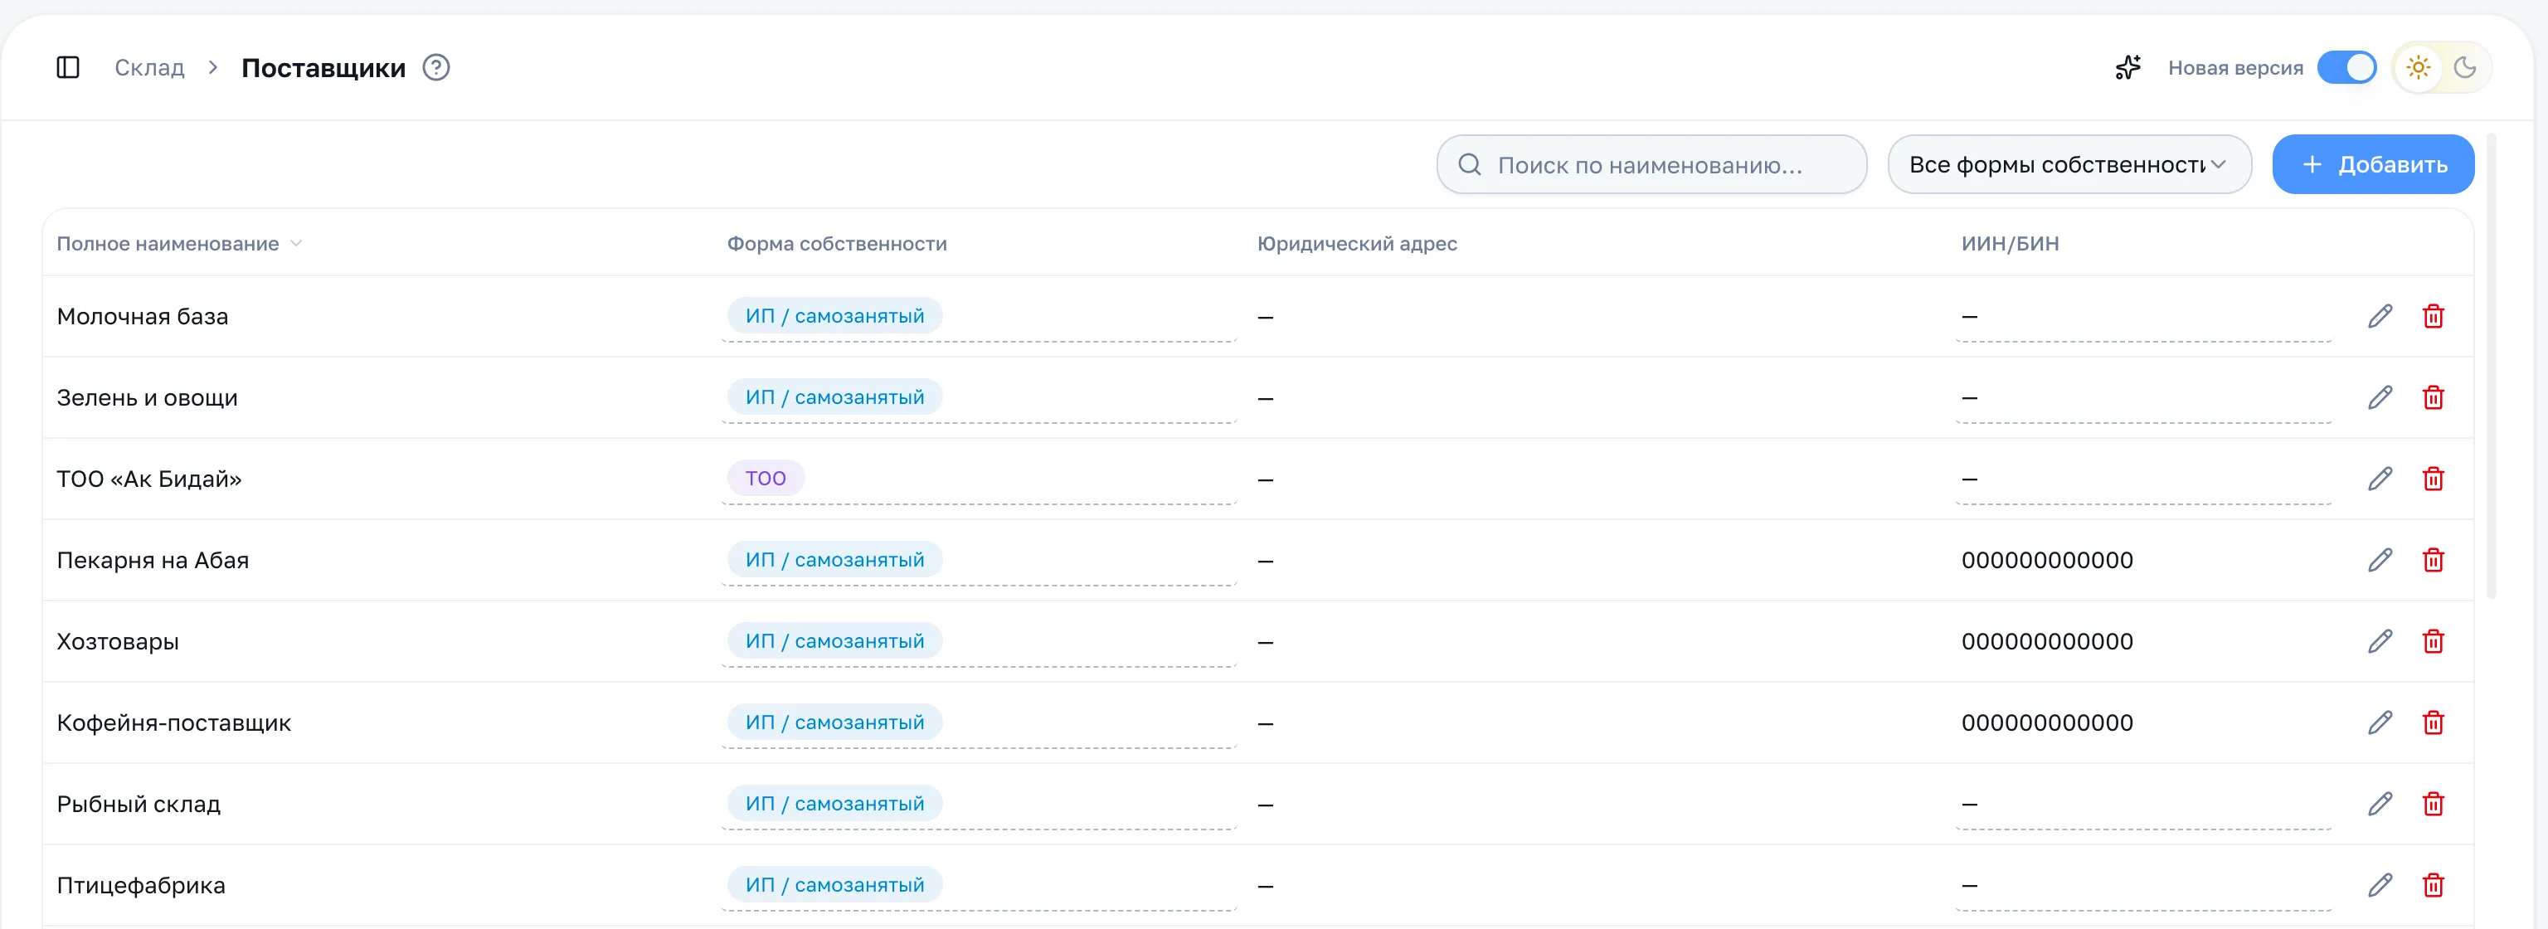Delete supplier ТОО «Ак Бидай»

tap(2434, 479)
